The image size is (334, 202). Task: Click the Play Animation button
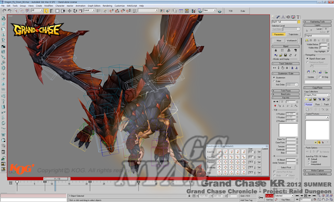[306, 196]
